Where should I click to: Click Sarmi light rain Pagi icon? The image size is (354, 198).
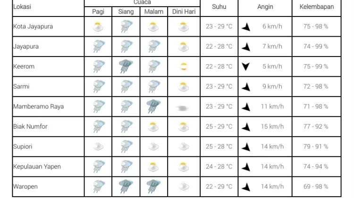pos(99,86)
